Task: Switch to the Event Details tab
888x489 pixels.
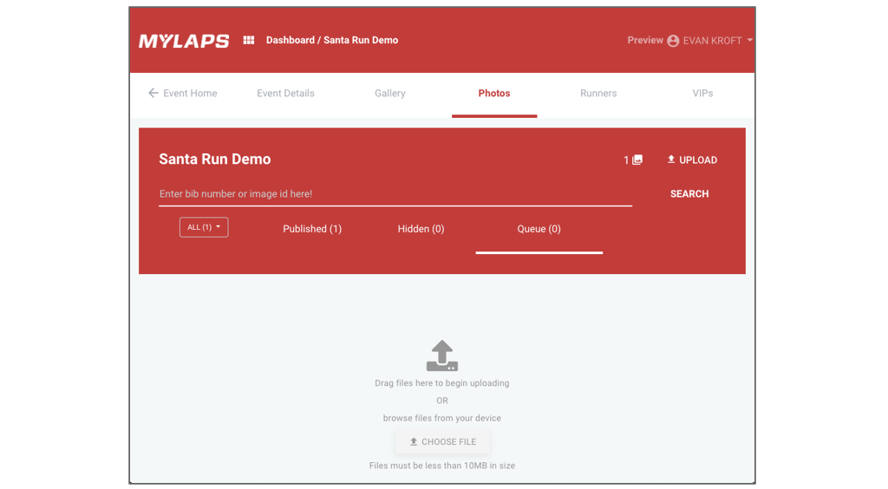Action: 285,93
